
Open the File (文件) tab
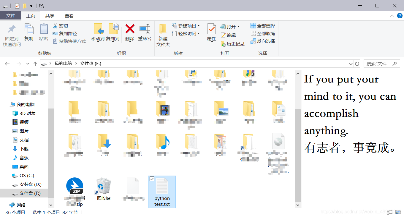point(11,16)
